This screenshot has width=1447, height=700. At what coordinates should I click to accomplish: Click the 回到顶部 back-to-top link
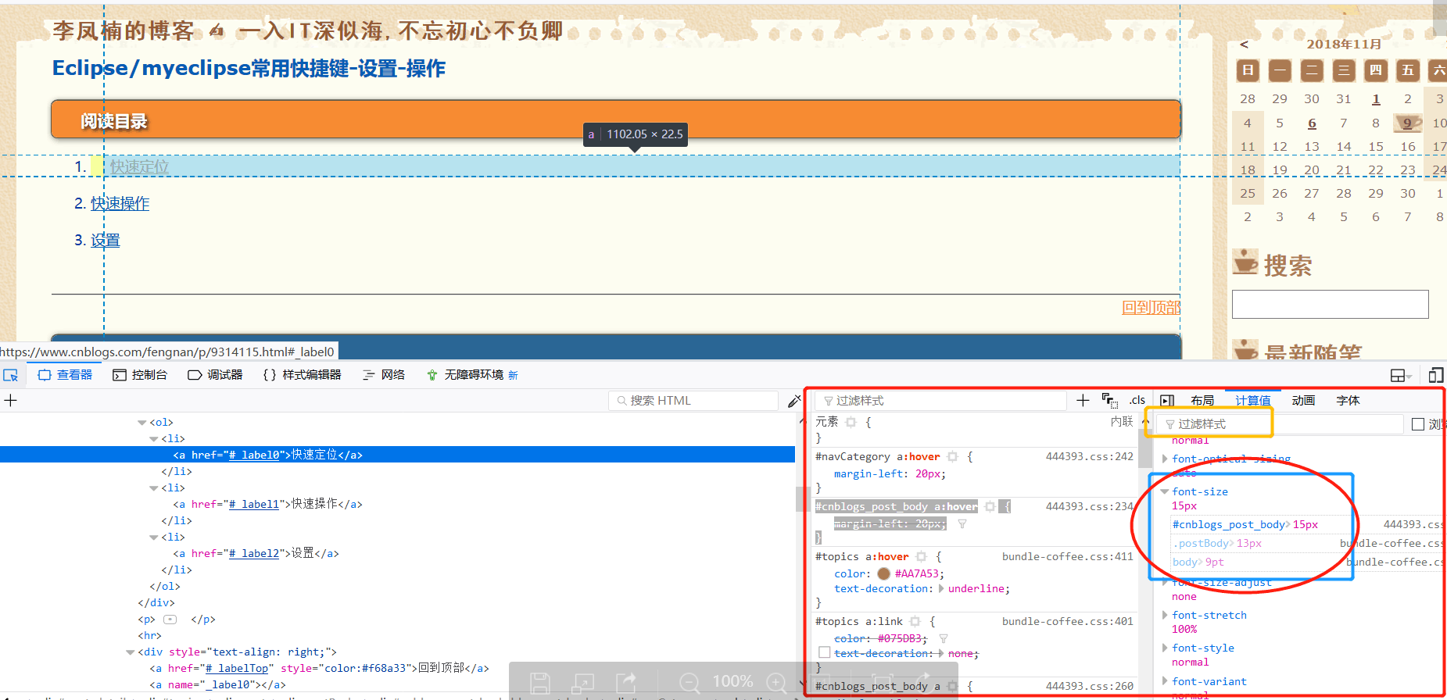[x=1152, y=308]
